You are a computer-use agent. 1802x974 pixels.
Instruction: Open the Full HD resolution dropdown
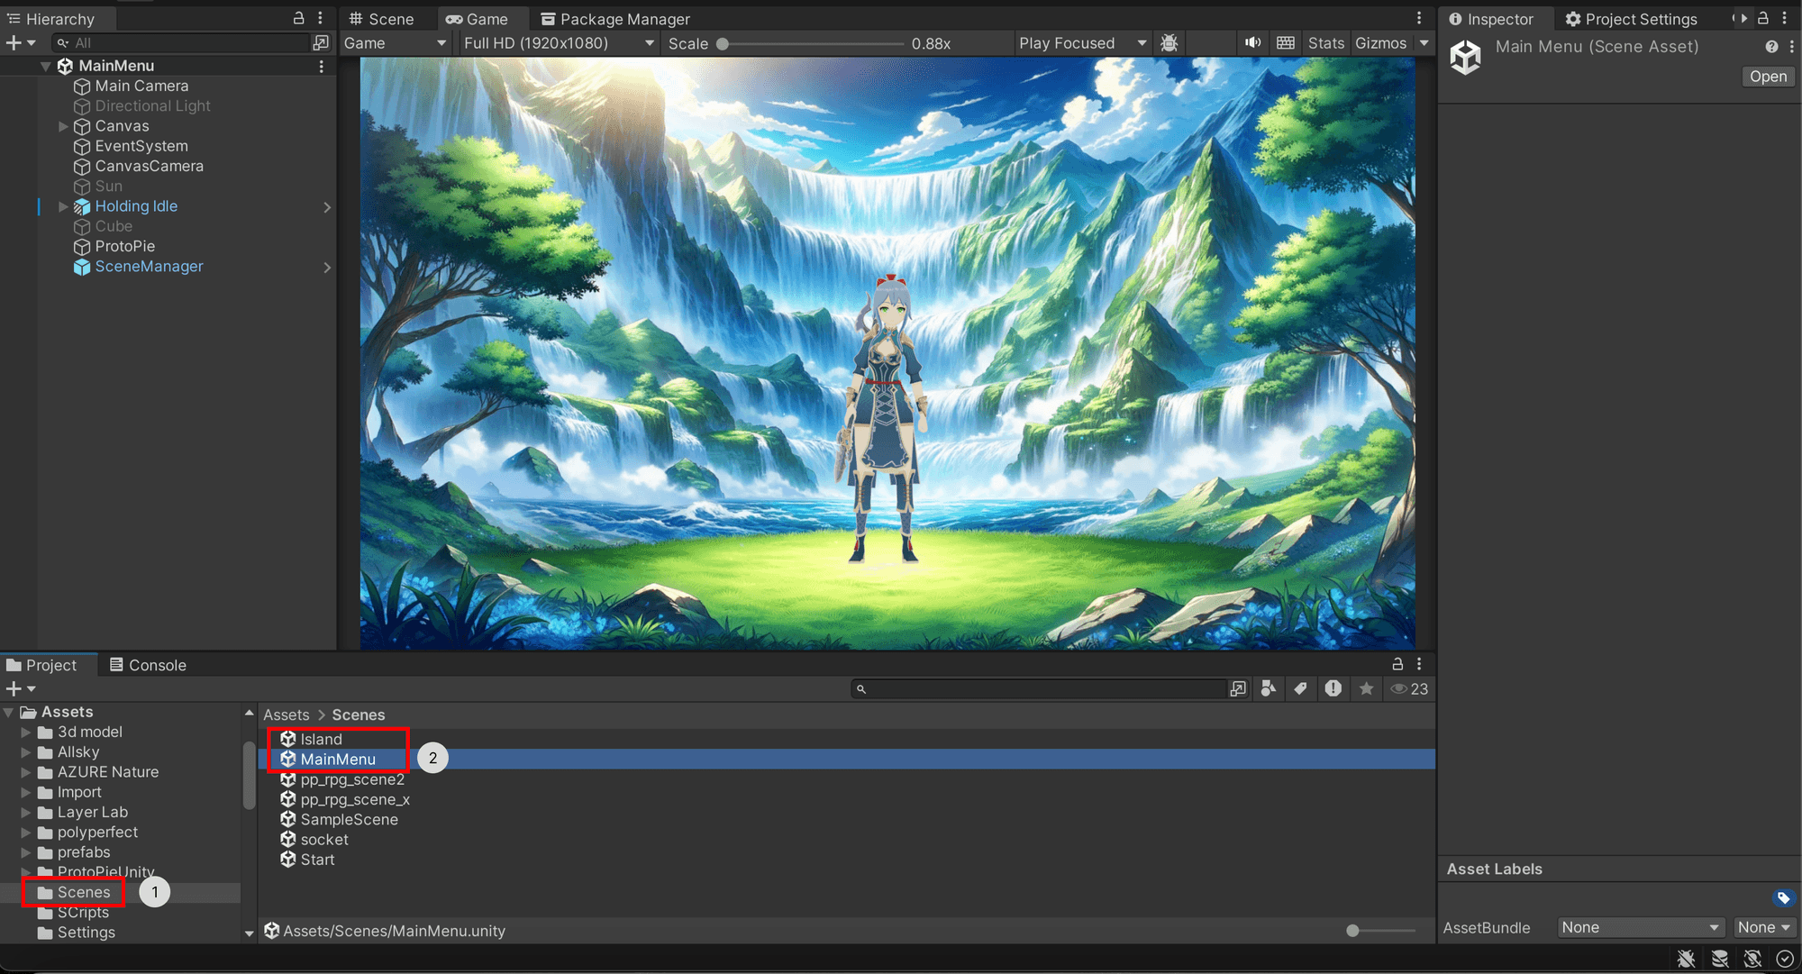(x=558, y=42)
